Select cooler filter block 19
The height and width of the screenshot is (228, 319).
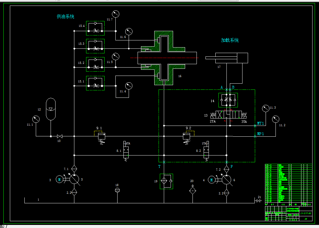click(166, 181)
